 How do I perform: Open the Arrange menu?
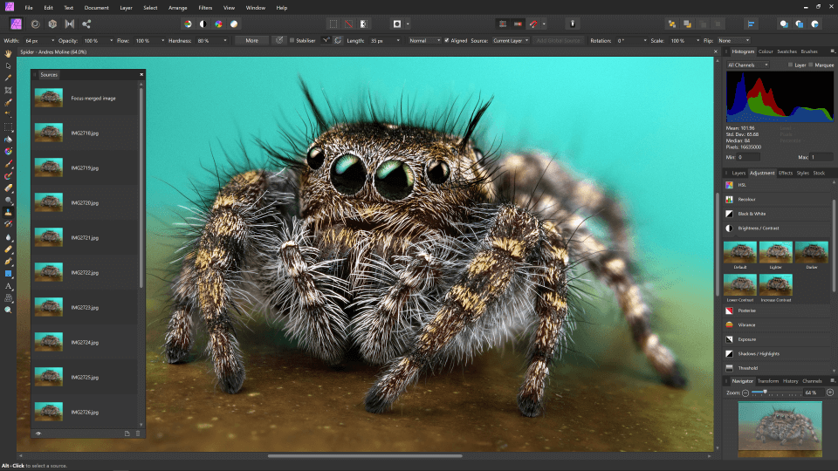(x=177, y=8)
